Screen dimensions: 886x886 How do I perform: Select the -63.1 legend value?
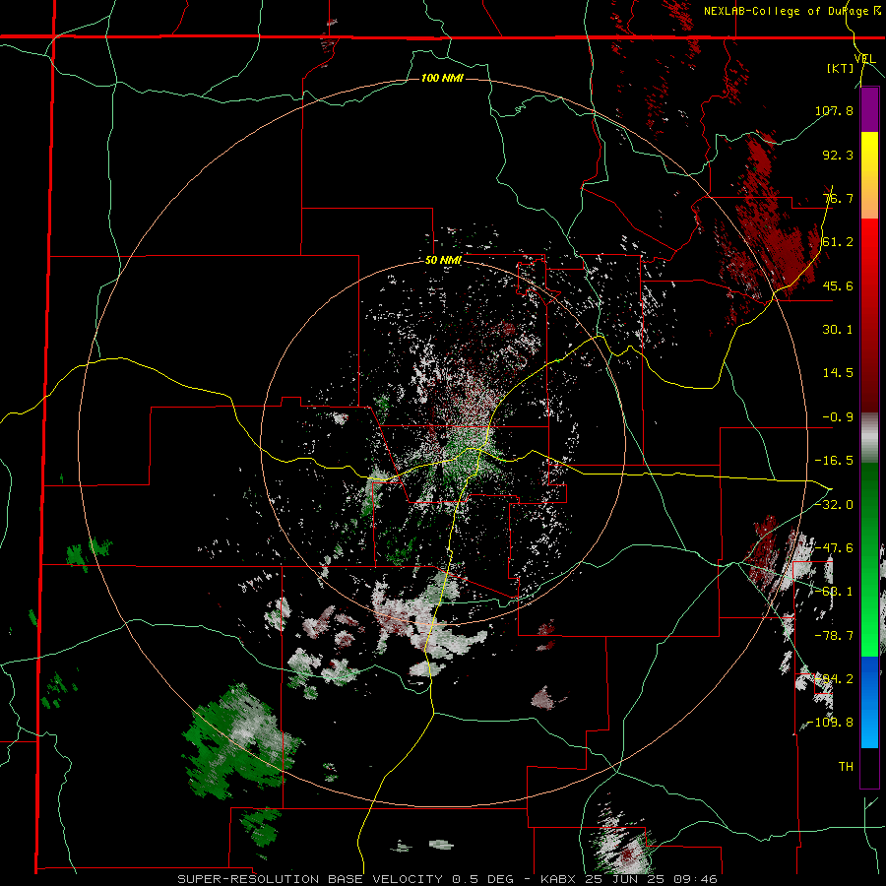point(834,592)
